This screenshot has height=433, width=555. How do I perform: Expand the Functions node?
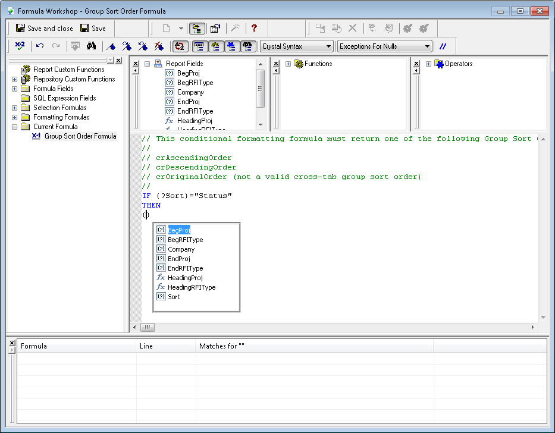(x=288, y=64)
